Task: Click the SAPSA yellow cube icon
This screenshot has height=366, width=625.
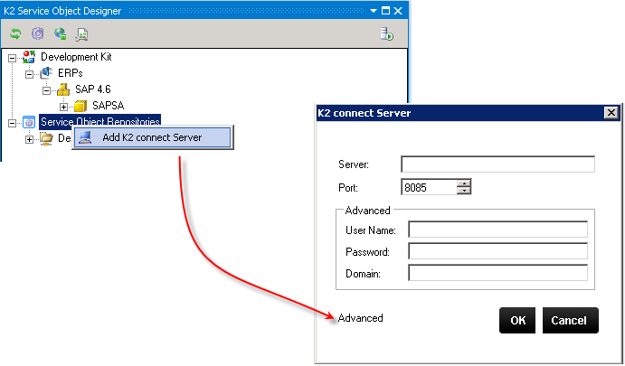Action: [80, 106]
